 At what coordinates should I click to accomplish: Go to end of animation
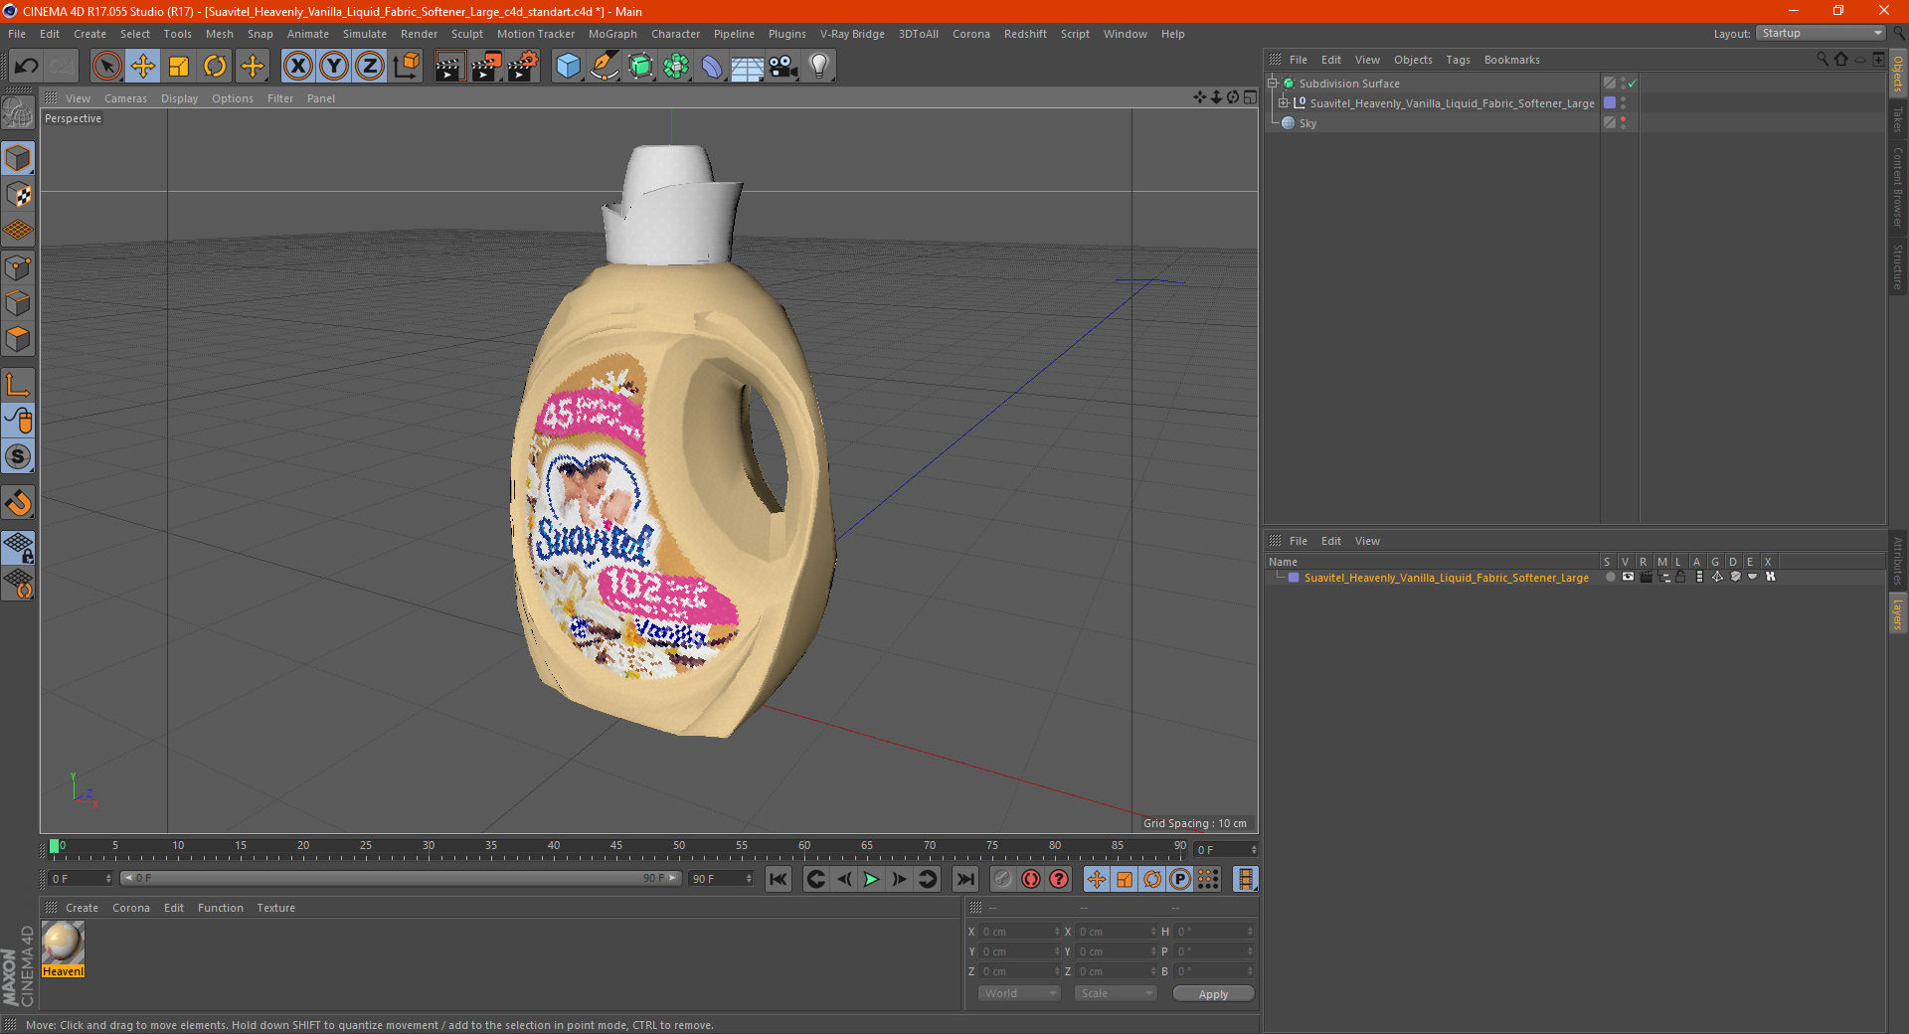tap(964, 879)
